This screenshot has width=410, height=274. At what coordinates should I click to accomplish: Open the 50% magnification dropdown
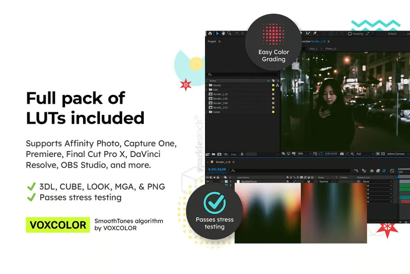point(304,154)
